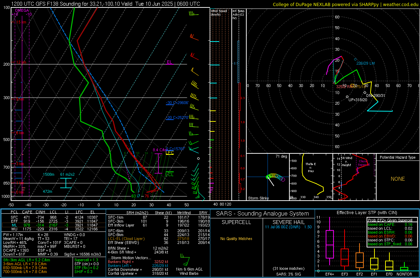Click the 472m inflow base label

tap(47, 191)
